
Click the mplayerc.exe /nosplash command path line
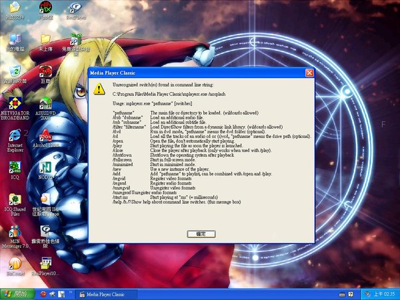(169, 94)
